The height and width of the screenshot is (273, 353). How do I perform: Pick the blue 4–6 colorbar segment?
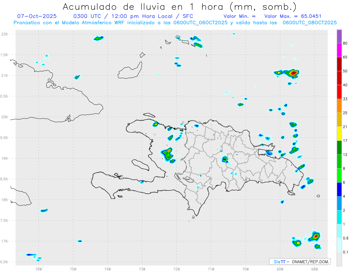click(339, 189)
